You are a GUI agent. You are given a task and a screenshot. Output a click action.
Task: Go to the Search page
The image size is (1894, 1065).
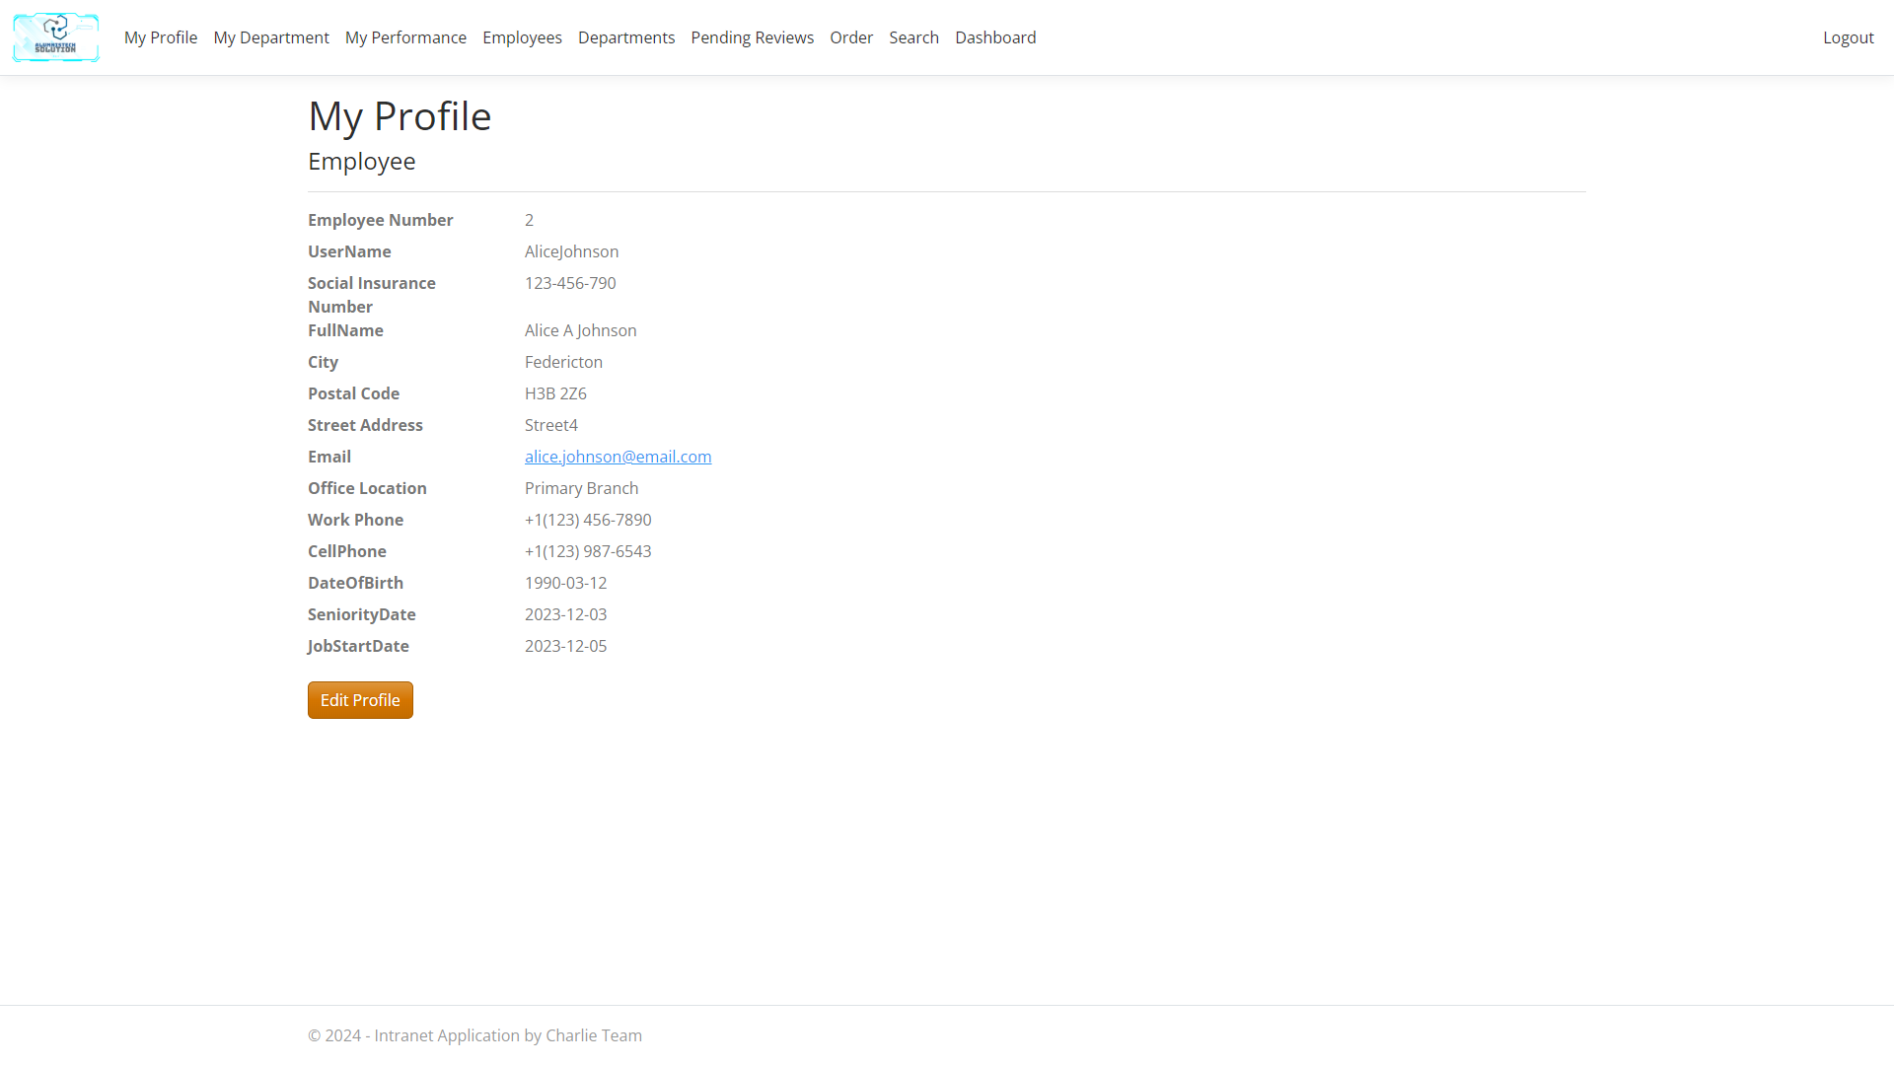913,37
